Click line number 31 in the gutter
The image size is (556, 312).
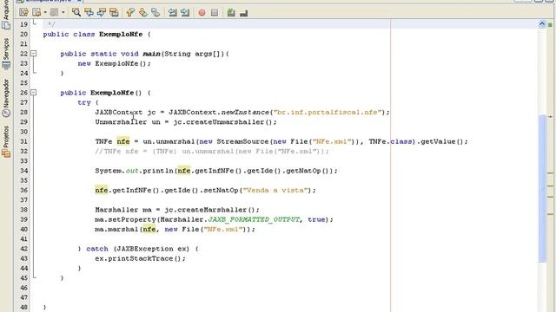pyautogui.click(x=23, y=141)
